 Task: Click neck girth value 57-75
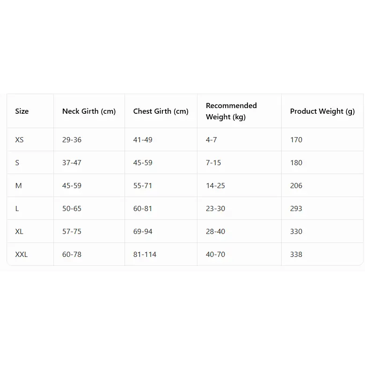(72, 232)
